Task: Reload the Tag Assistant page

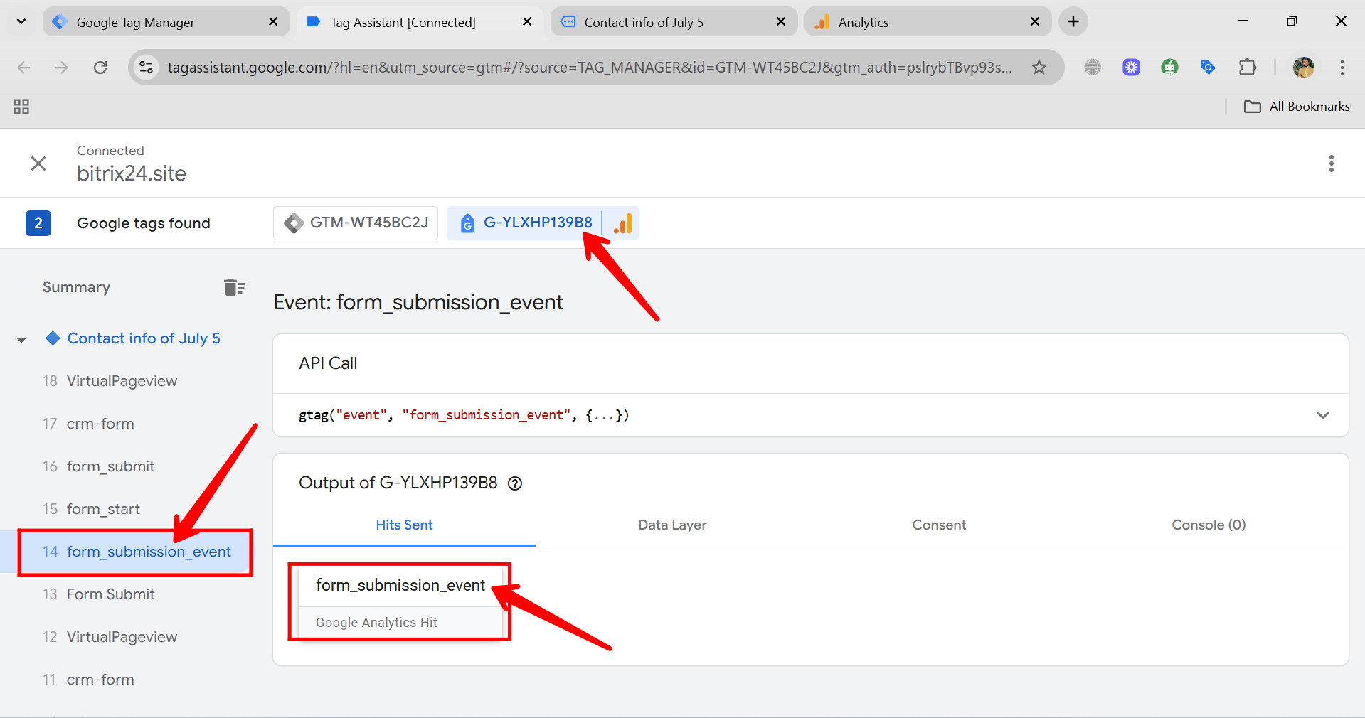Action: 100,68
